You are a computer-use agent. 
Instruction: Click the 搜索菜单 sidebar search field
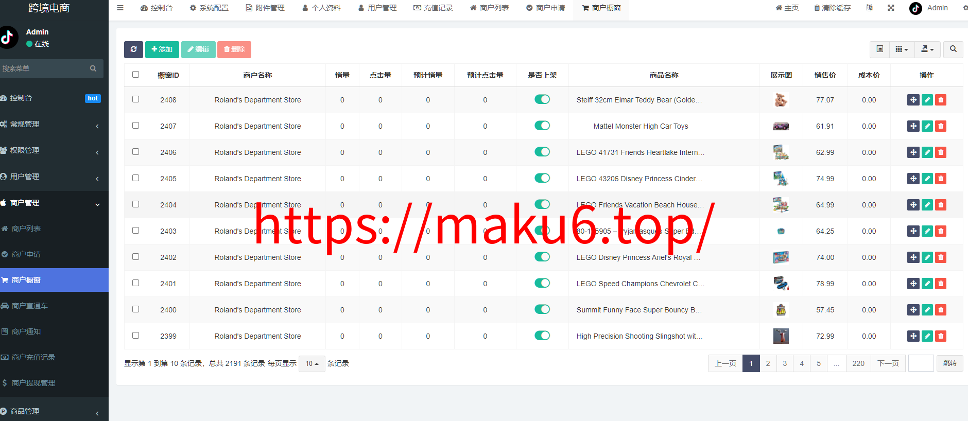point(44,68)
